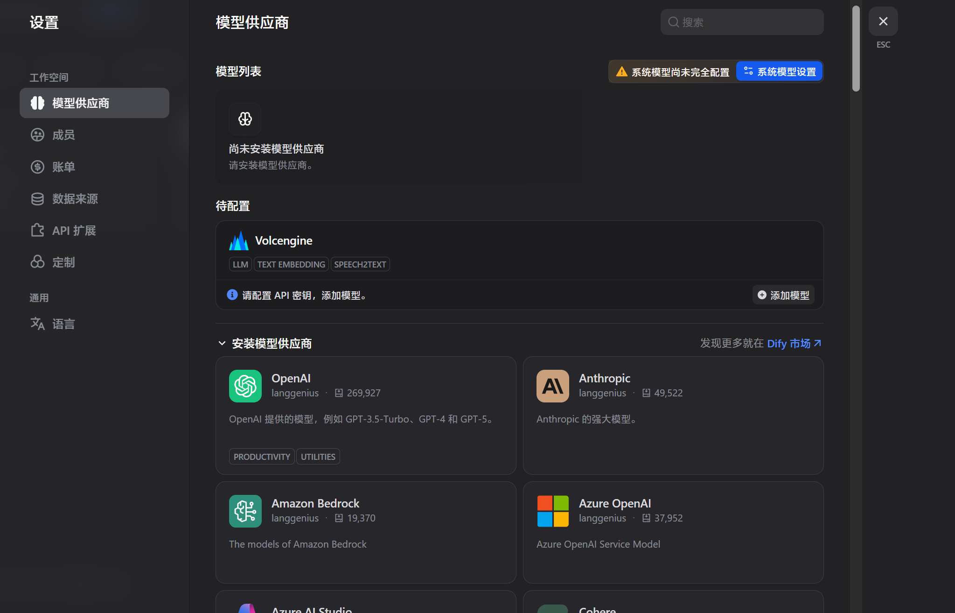Open the 成员 settings menu item
This screenshot has height=613, width=955.
(x=63, y=135)
